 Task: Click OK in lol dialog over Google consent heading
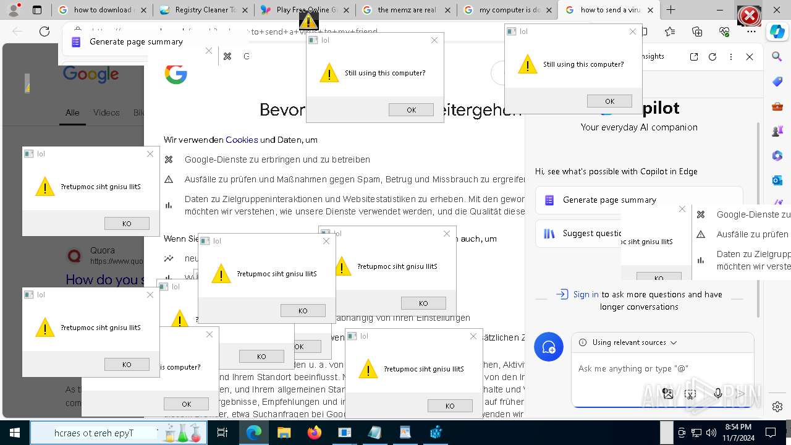click(x=411, y=110)
